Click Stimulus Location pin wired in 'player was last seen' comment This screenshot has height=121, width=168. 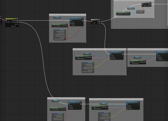(x=93, y=67)
